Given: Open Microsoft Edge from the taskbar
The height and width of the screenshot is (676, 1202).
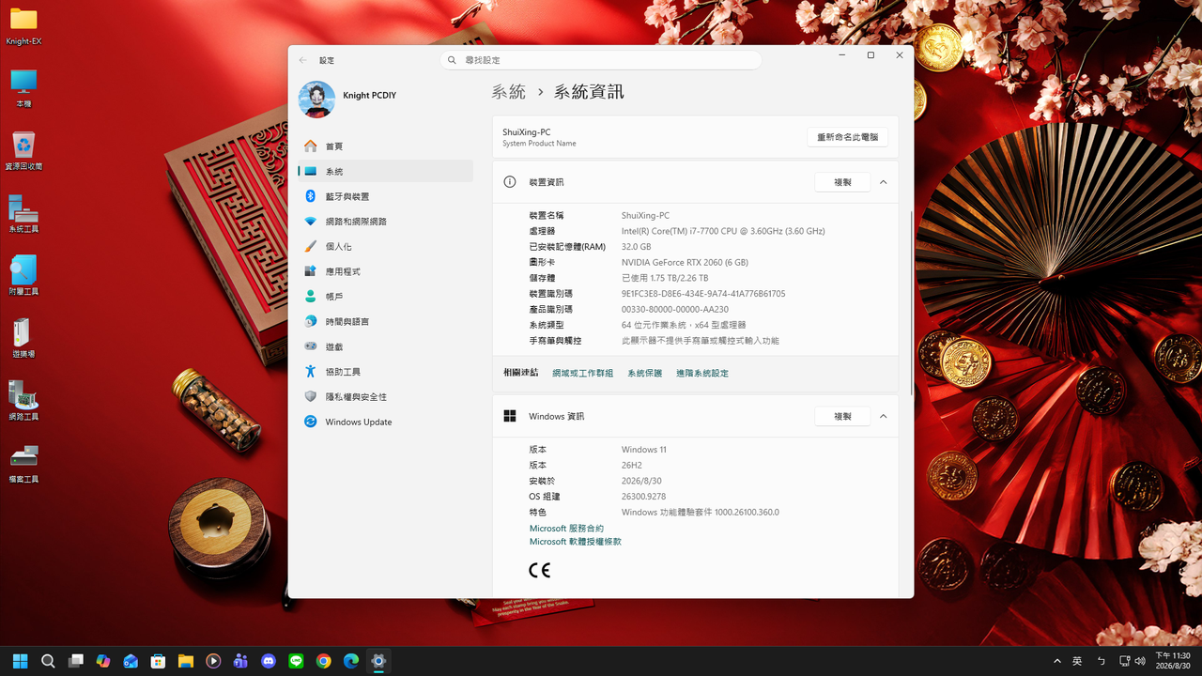Looking at the screenshot, I should [x=351, y=661].
